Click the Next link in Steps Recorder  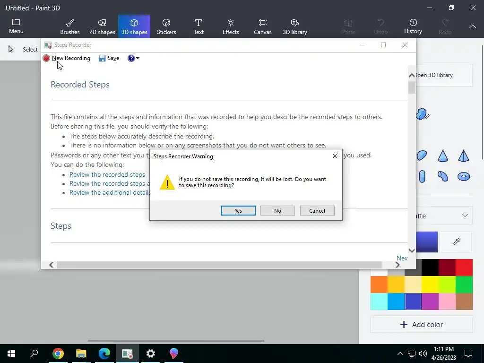pyautogui.click(x=402, y=258)
